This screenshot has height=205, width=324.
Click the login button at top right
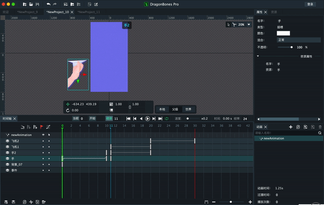pyautogui.click(x=310, y=4)
